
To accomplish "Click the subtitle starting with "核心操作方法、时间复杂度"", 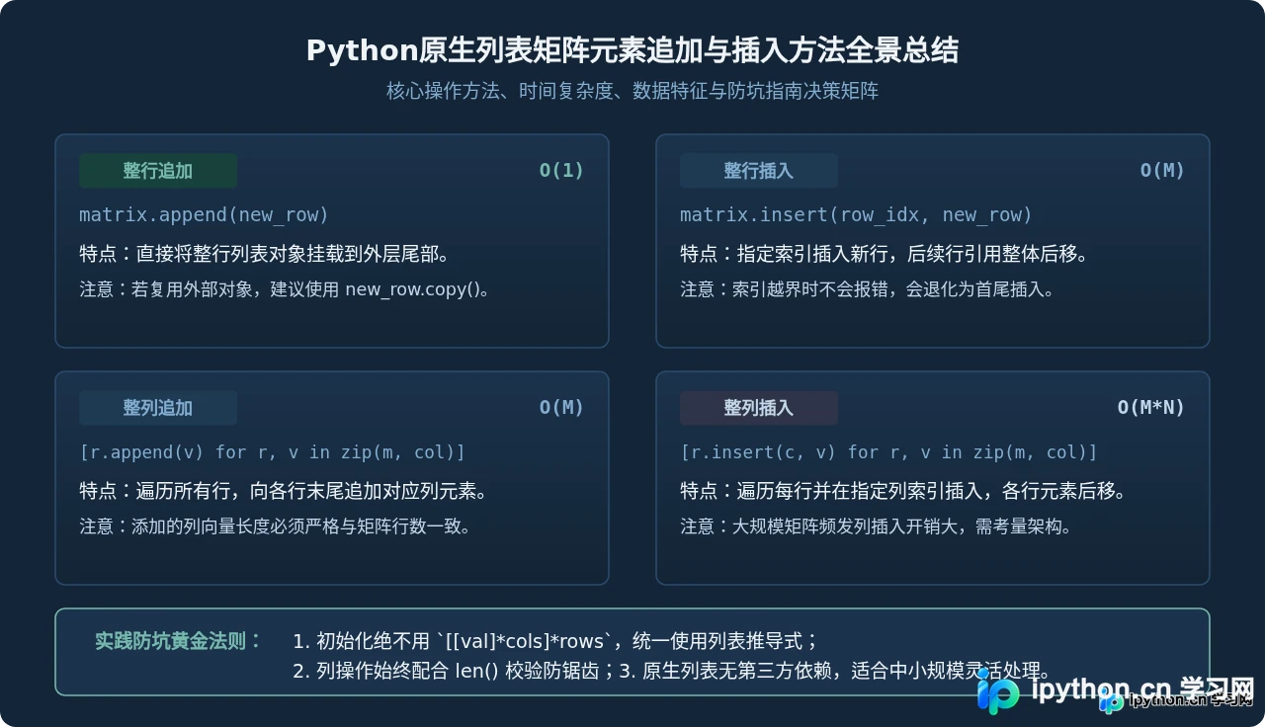I will point(632,92).
